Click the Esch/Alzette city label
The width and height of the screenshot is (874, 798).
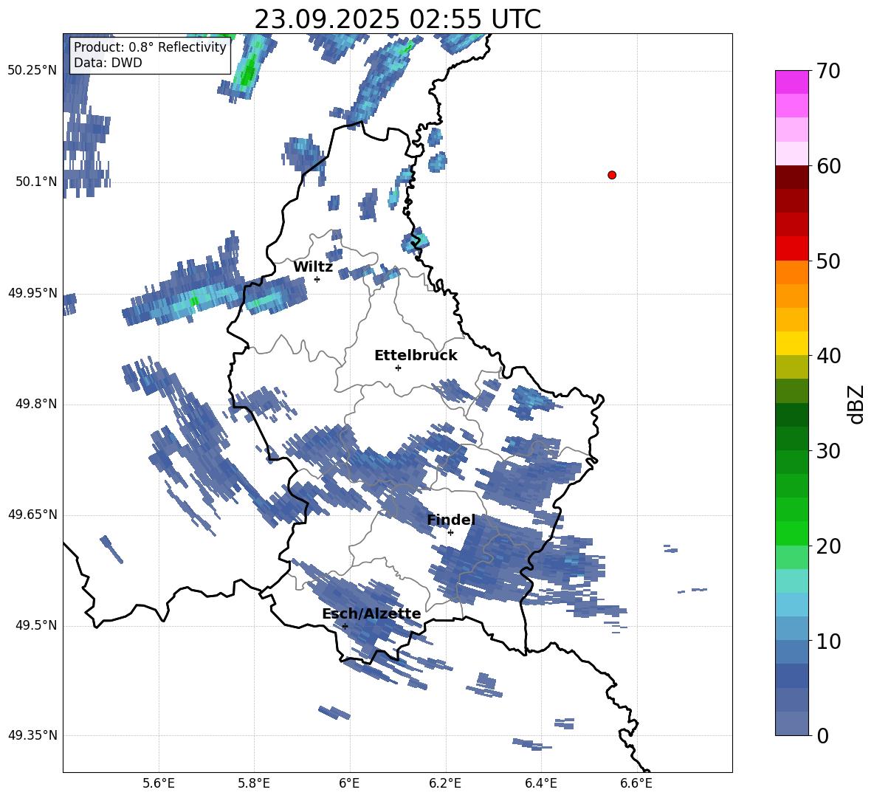click(x=371, y=614)
